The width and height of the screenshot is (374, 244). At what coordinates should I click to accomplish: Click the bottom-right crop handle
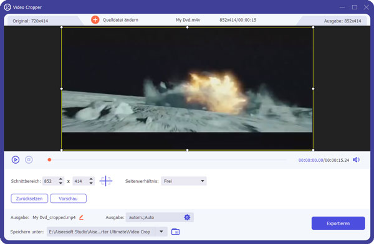coord(313,150)
